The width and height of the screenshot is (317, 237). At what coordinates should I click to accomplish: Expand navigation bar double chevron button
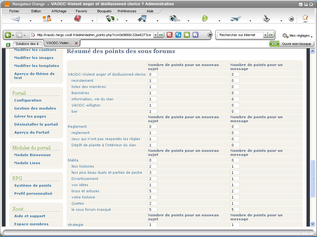[210, 35]
